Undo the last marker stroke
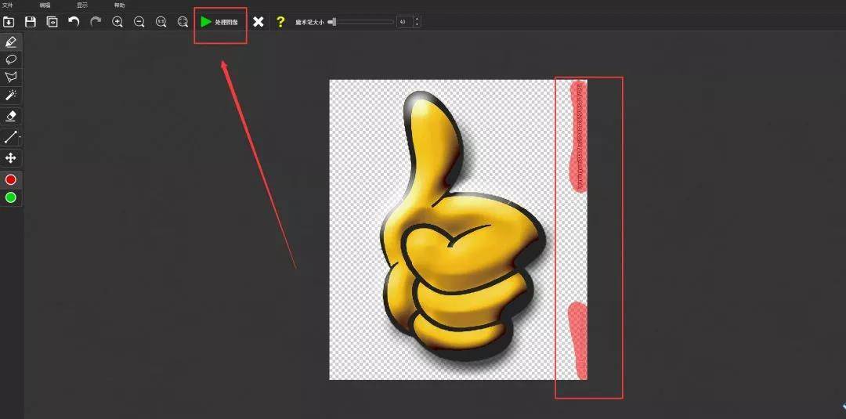 [x=74, y=22]
